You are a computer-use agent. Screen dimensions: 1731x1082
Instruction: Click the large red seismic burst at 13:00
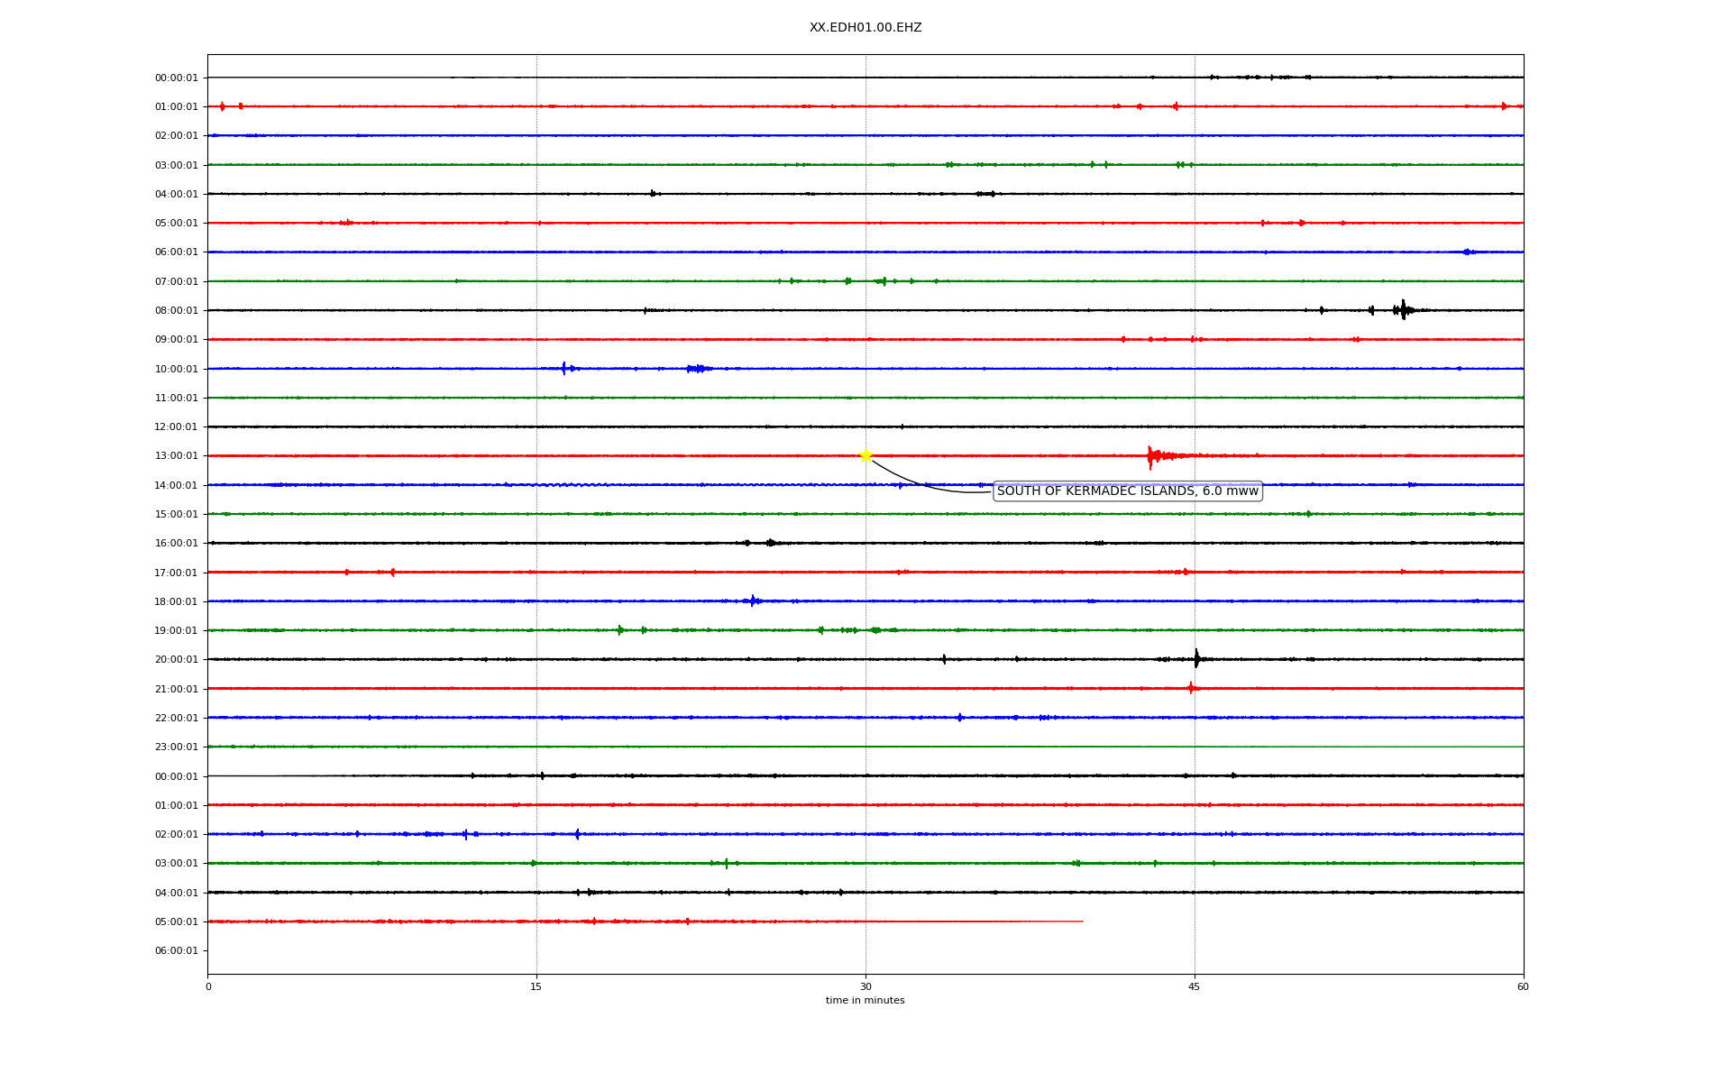point(1151,456)
